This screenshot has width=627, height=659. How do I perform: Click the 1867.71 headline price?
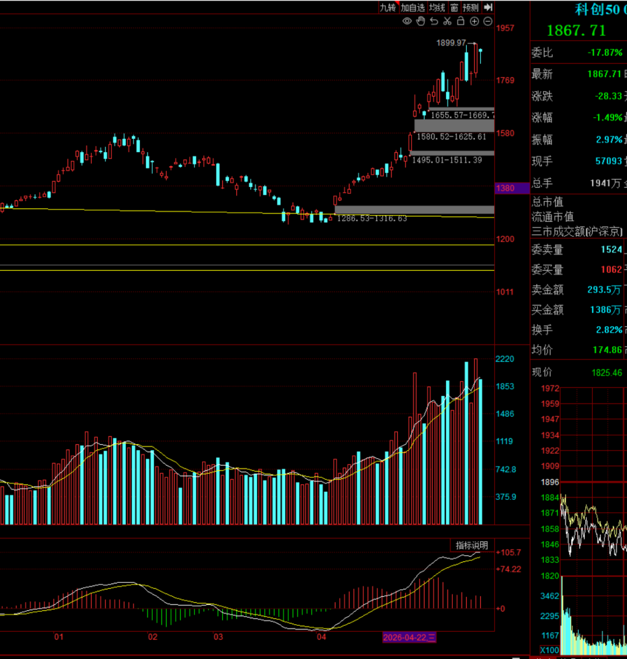tap(576, 31)
